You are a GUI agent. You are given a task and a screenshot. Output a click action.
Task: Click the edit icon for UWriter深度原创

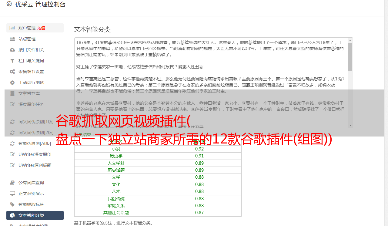click(12, 154)
